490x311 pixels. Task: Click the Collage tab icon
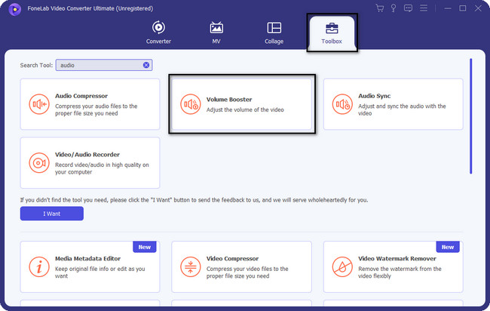[274, 28]
